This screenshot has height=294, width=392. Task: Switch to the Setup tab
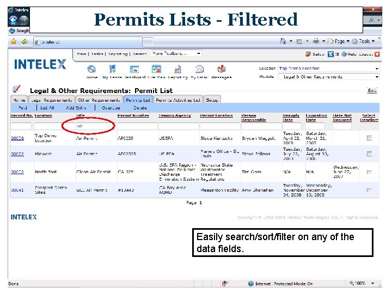point(212,100)
